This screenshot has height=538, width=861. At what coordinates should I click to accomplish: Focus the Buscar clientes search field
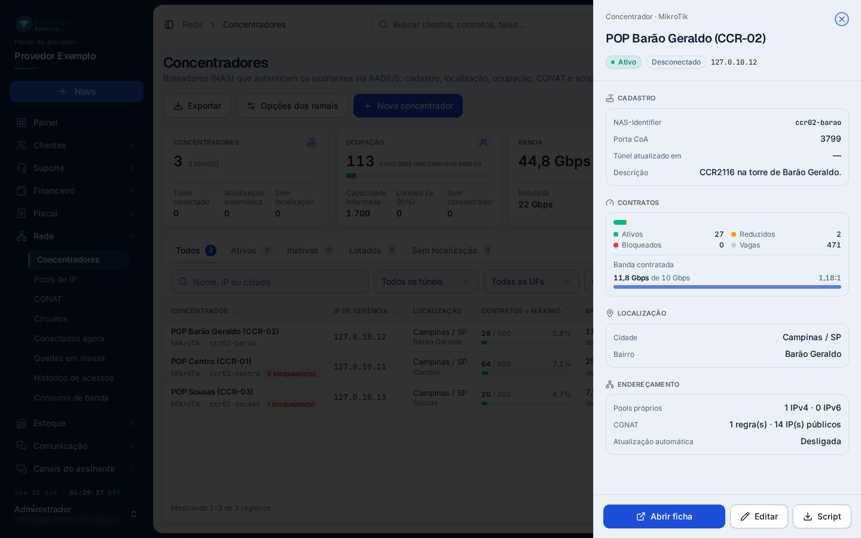(482, 25)
